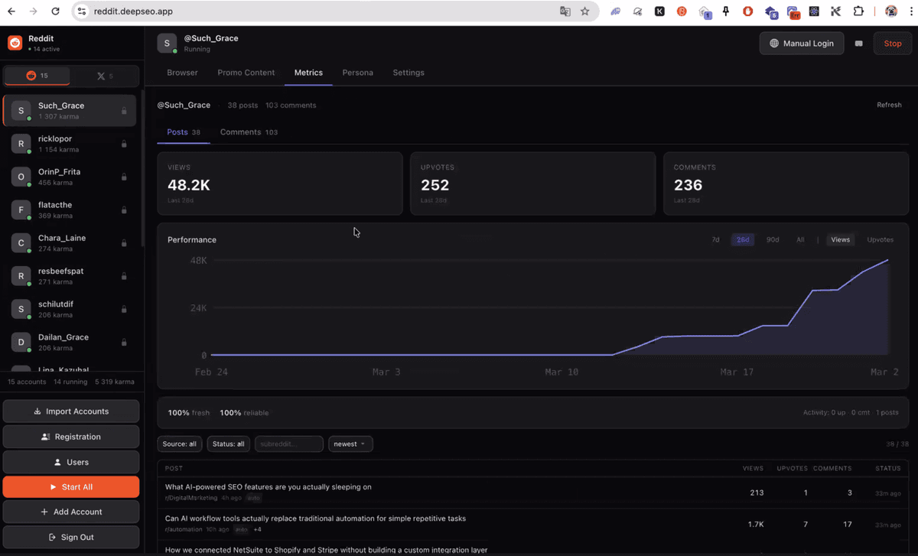The image size is (918, 556).
Task: Bookmark this page with the star icon
Action: tap(584, 11)
